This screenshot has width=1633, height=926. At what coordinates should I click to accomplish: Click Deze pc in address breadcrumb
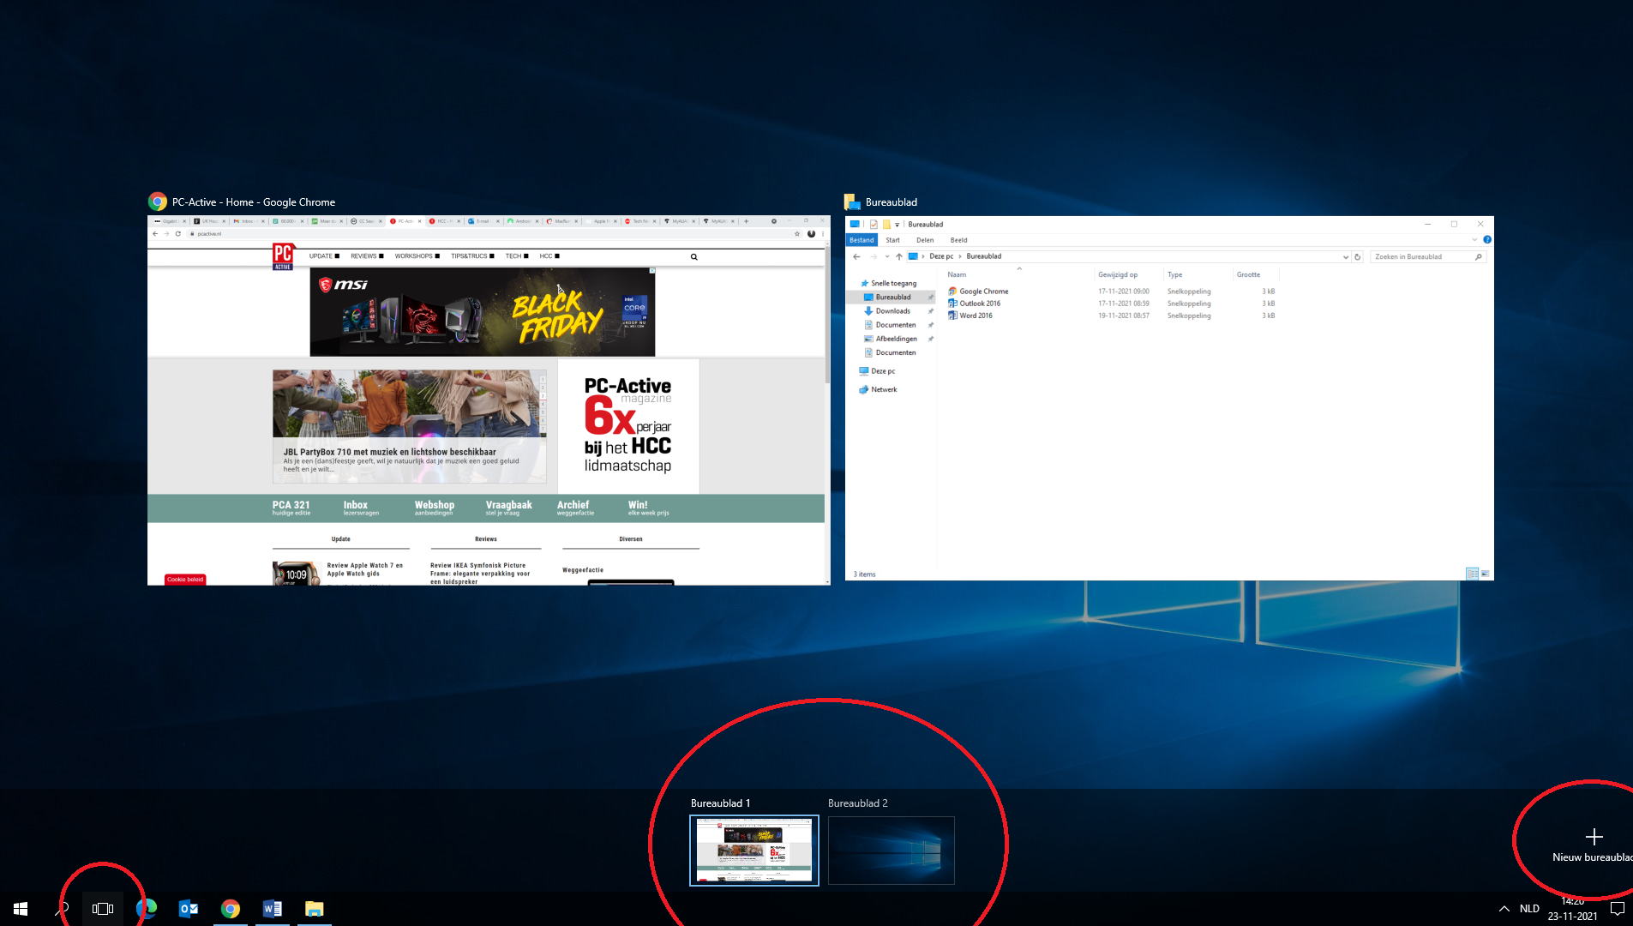(940, 256)
